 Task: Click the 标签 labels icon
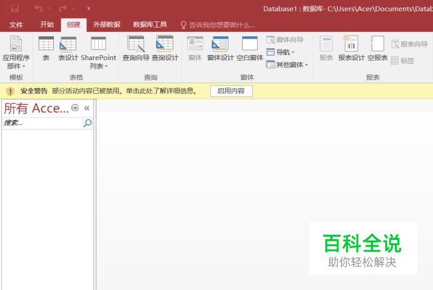(x=402, y=61)
